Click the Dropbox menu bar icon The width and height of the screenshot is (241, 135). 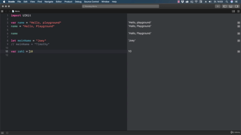tap(182, 1)
